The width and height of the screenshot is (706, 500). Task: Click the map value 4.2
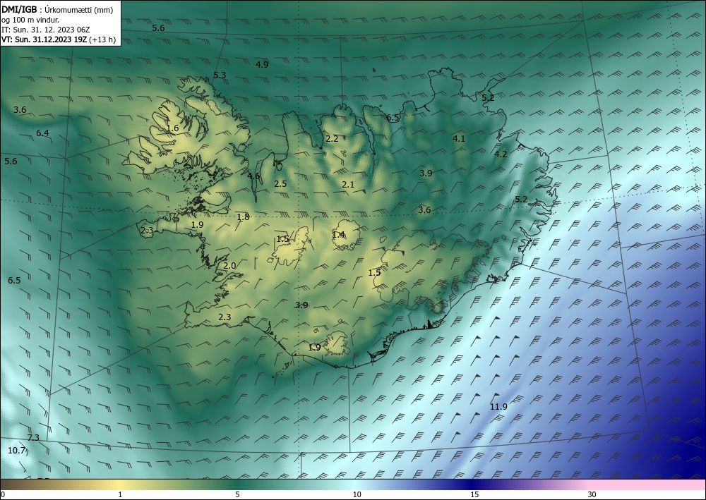501,154
